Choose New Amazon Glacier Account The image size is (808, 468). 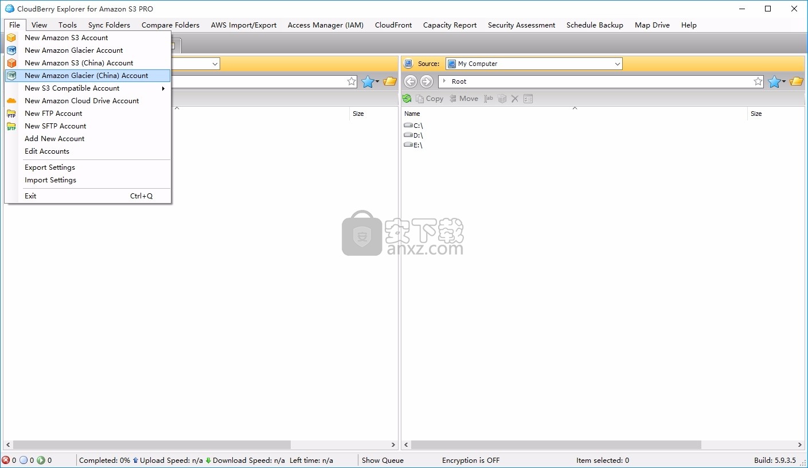click(x=88, y=50)
